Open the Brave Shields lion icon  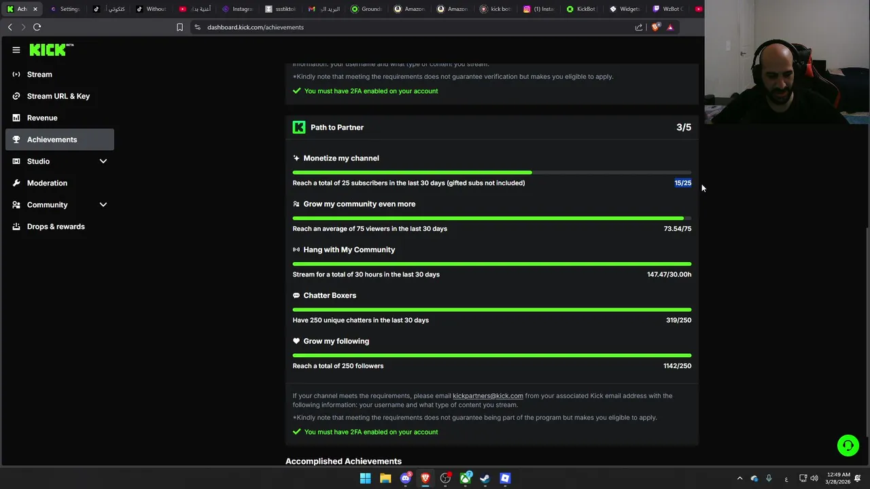(655, 27)
